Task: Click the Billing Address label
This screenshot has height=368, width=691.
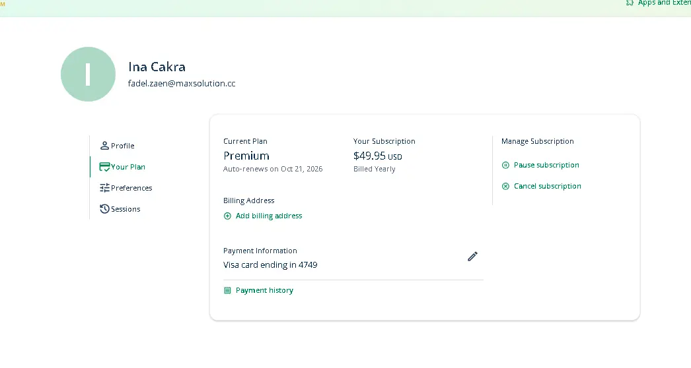Action: (x=248, y=200)
